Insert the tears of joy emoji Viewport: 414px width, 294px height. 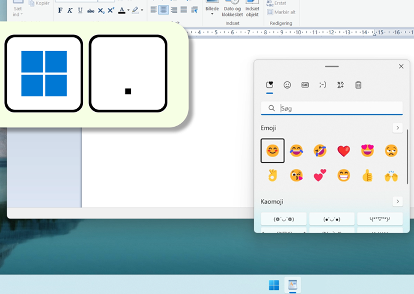[296, 151]
